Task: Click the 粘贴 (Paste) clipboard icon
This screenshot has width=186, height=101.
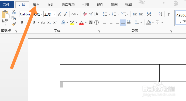Action: [x=5, y=15]
